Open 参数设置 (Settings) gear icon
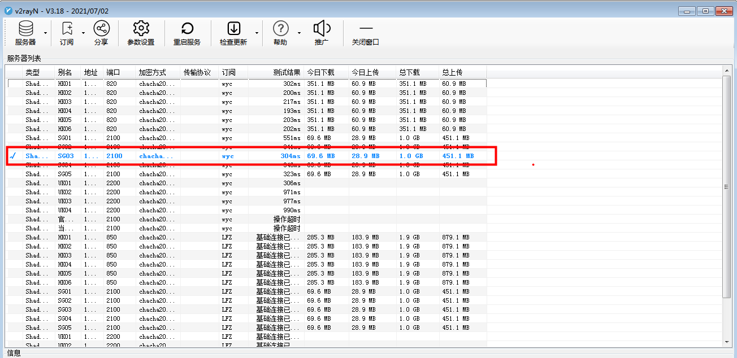737x358 pixels. (x=141, y=29)
